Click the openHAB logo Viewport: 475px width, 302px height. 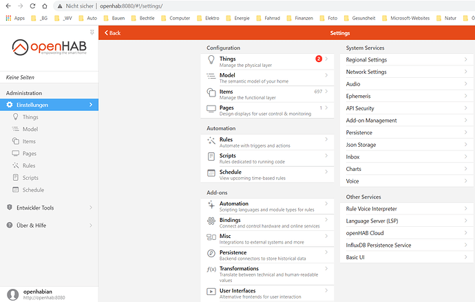(49, 48)
